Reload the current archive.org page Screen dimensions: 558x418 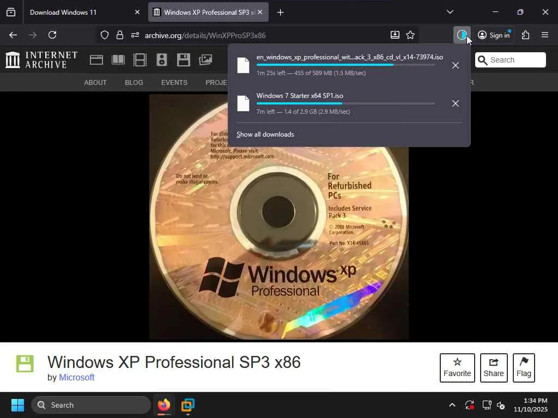click(x=52, y=35)
